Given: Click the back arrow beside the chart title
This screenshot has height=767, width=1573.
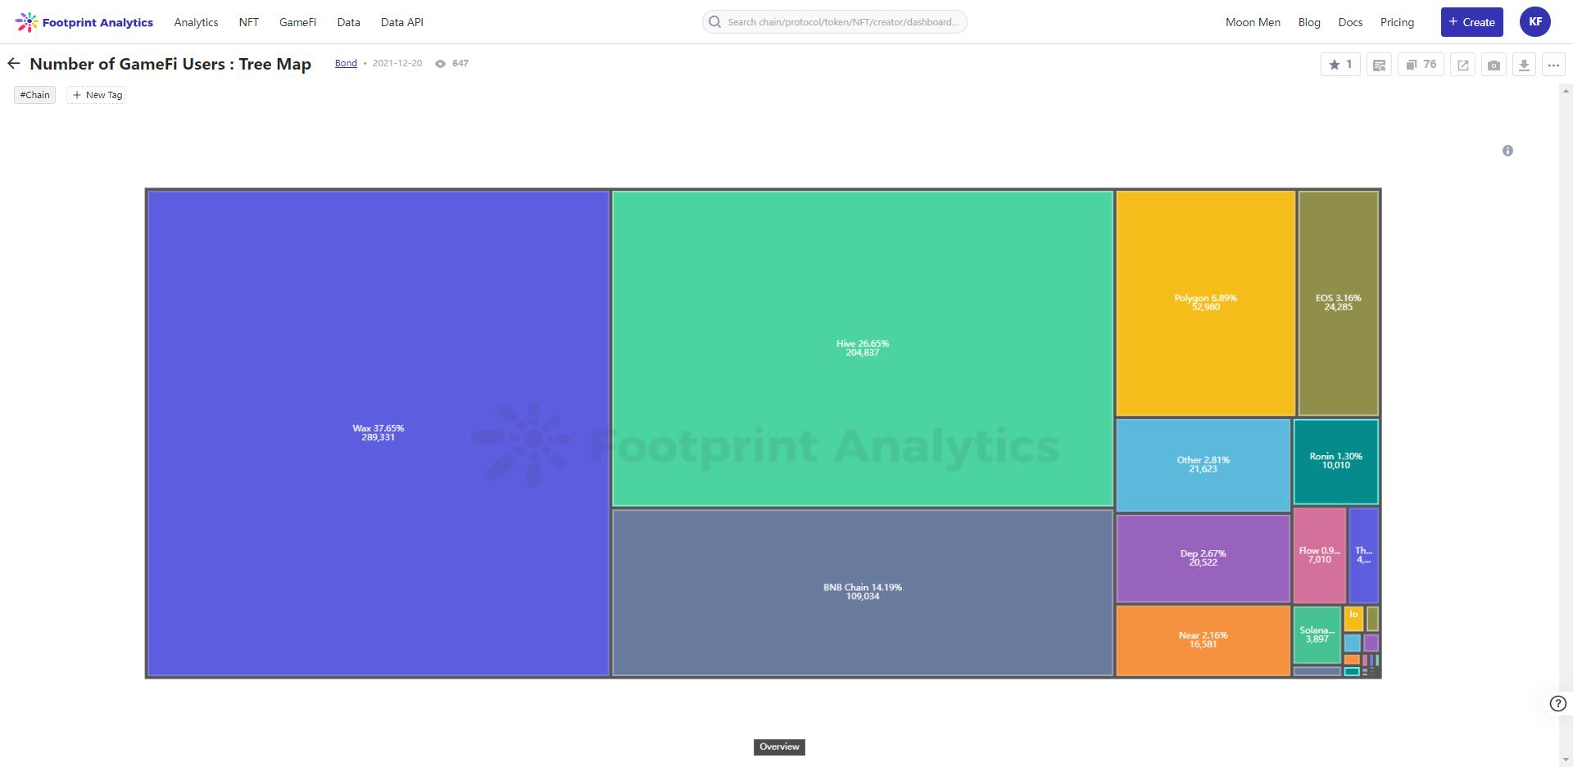Looking at the screenshot, I should coord(14,64).
